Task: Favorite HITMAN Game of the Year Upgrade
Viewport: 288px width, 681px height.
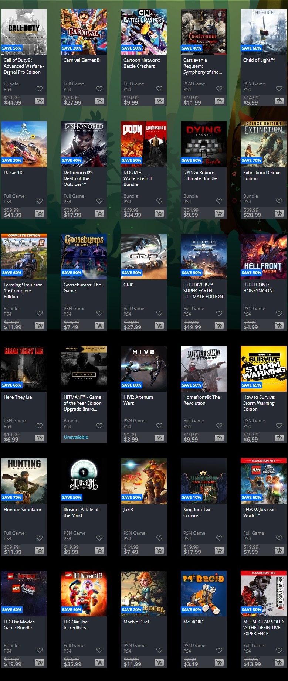Action: pyautogui.click(x=99, y=426)
